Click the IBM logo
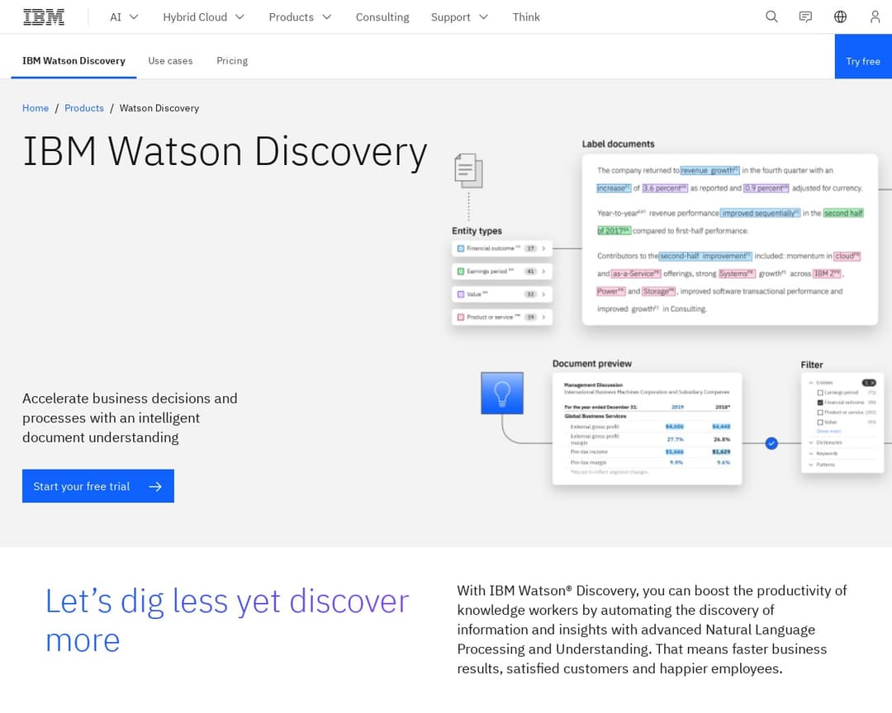Image resolution: width=892 pixels, height=713 pixels. 44,17
